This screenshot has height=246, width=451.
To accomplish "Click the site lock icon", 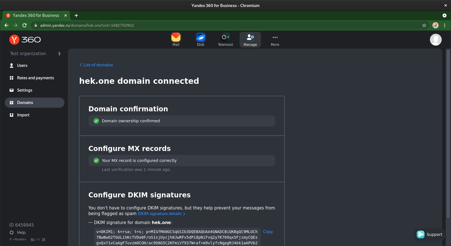I will coord(36,25).
